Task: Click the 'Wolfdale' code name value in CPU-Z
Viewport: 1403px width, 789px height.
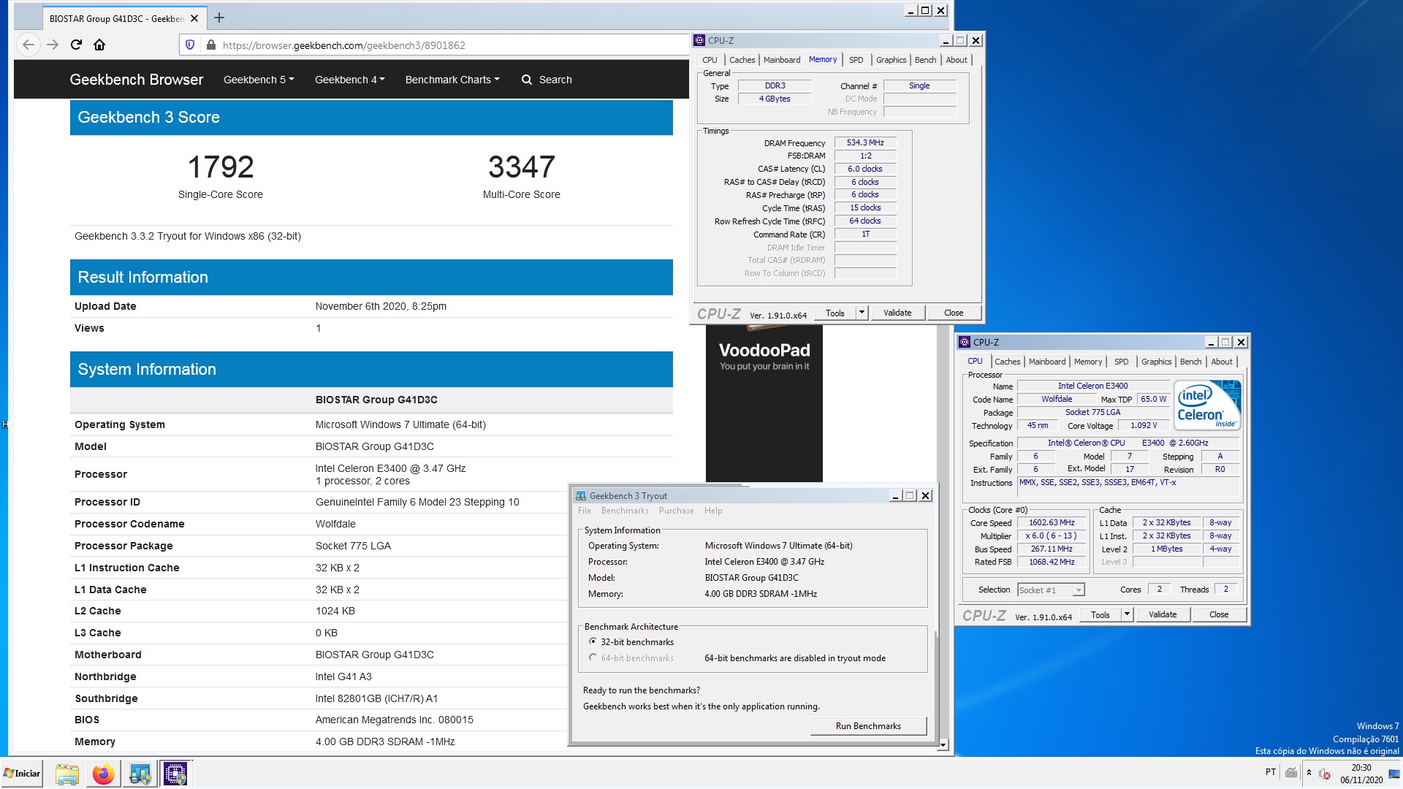Action: pyautogui.click(x=1056, y=399)
